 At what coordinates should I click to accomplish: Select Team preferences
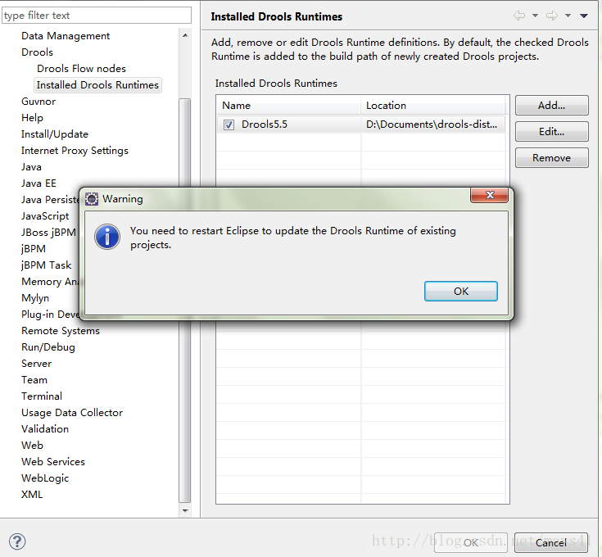coord(34,379)
